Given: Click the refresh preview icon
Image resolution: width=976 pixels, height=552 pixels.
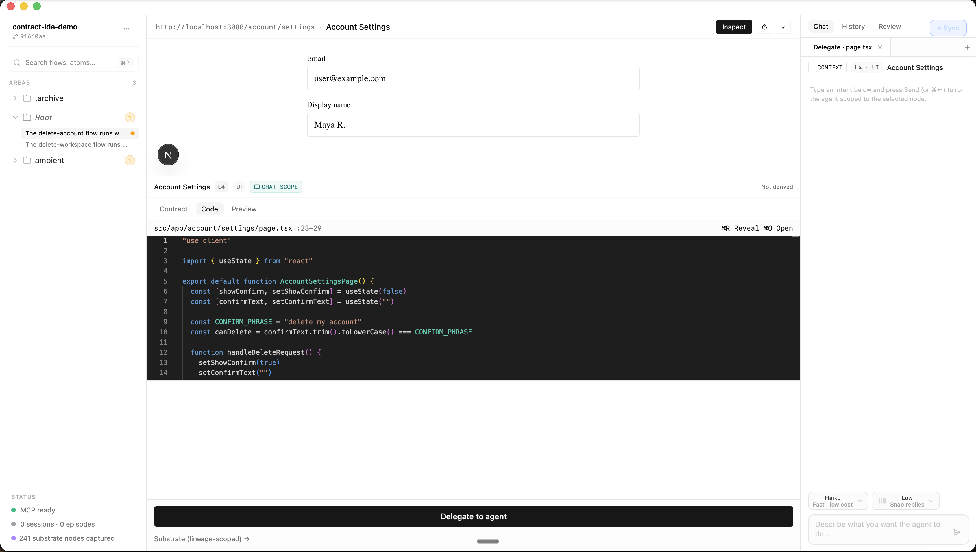Looking at the screenshot, I should tap(764, 27).
